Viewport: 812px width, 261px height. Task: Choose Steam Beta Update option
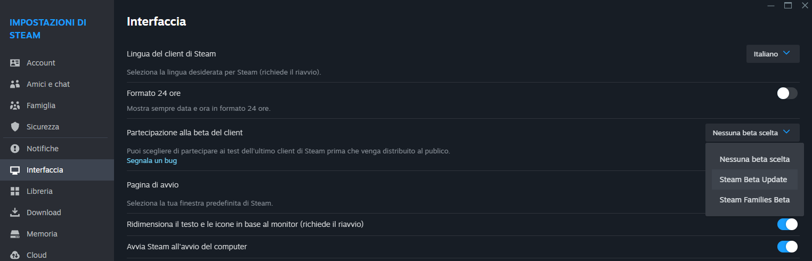(753, 180)
